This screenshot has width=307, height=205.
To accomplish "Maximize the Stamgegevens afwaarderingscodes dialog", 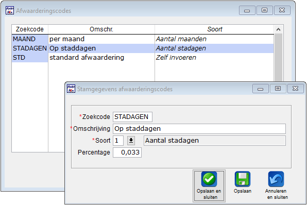I will coord(278,89).
